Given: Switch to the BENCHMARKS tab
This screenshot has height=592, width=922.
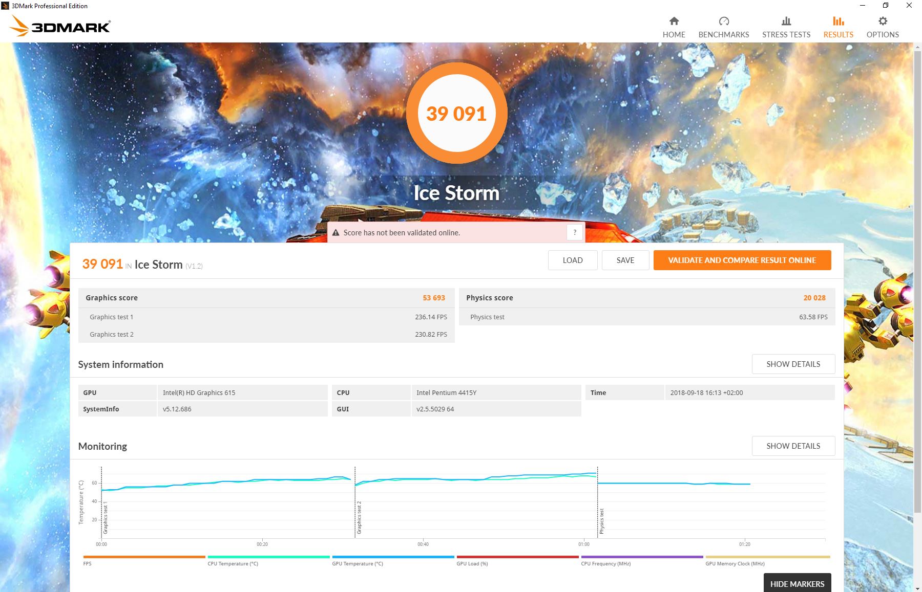Looking at the screenshot, I should pos(724,27).
